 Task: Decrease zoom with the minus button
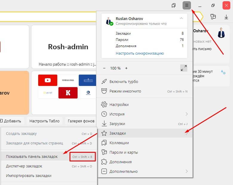pyautogui.click(x=104, y=68)
